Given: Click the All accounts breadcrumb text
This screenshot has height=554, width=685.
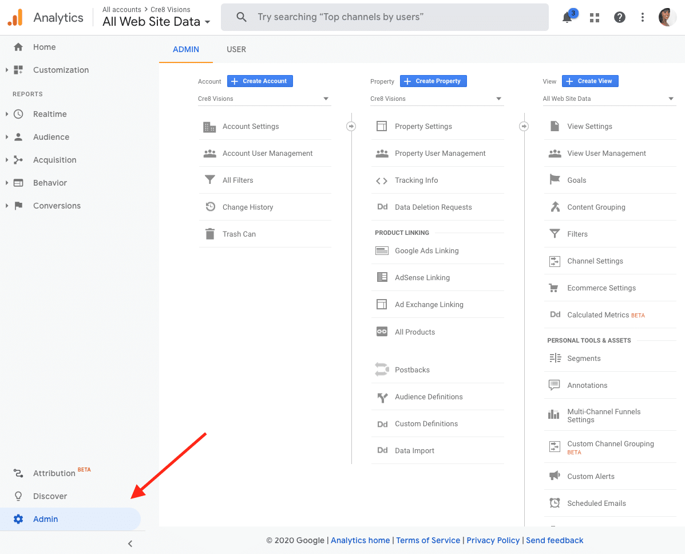Looking at the screenshot, I should (121, 10).
